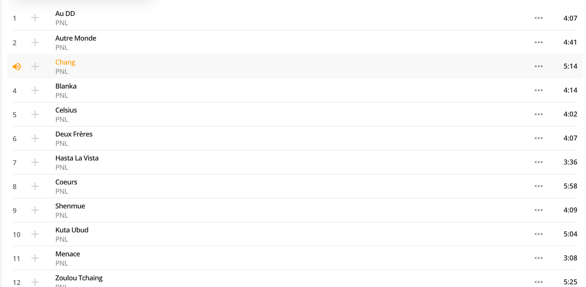Open more options for Au DD

pos(539,18)
